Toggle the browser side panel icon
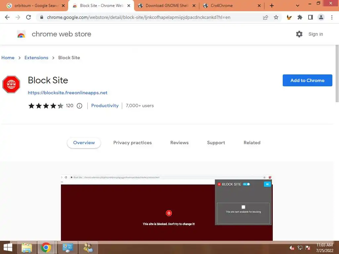The width and height of the screenshot is (339, 254). click(x=311, y=17)
